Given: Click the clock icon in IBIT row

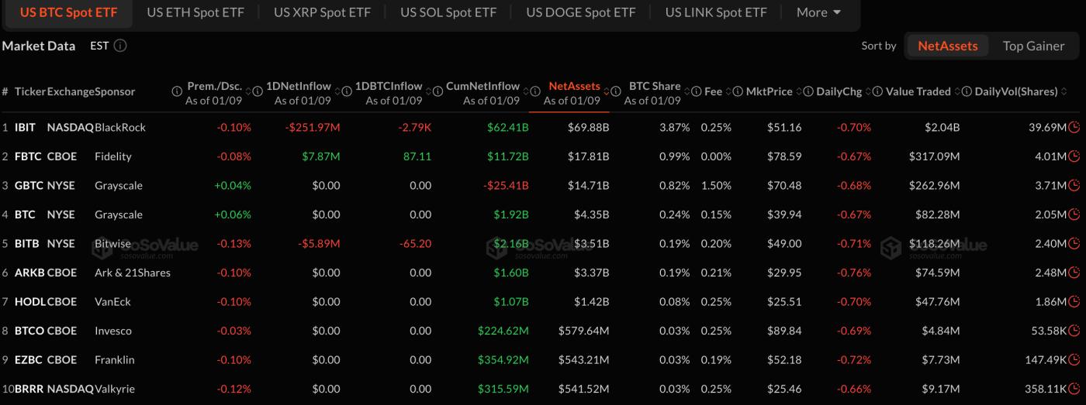Looking at the screenshot, I should click(1074, 127).
